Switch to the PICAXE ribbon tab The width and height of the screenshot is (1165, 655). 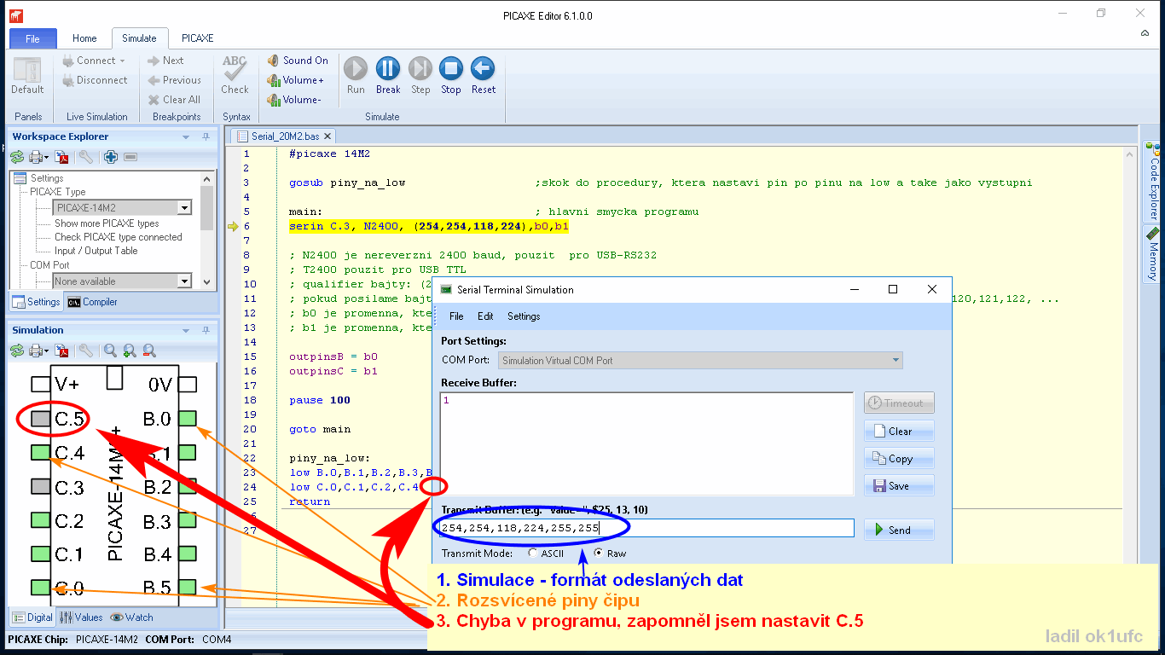(x=197, y=38)
